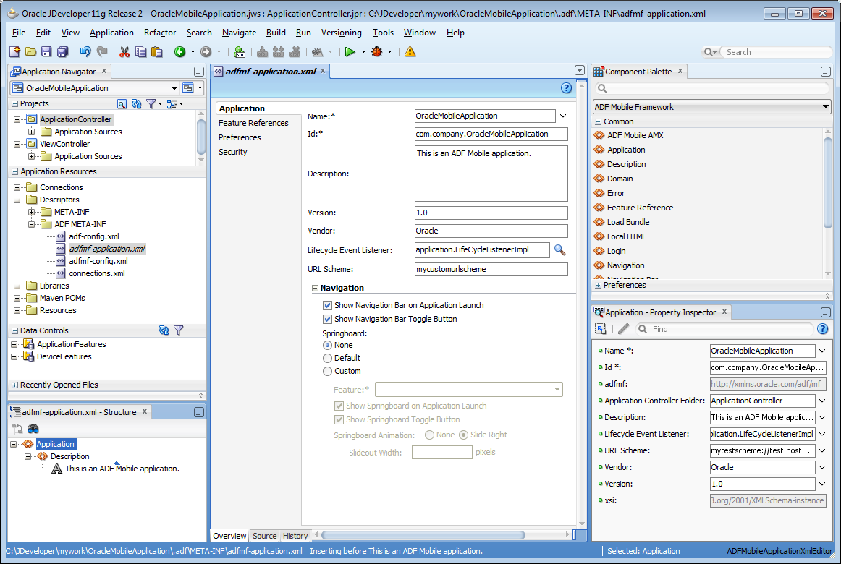Viewport: 841px width, 564px height.
Task: Click the Component Palette vertical scrollbar
Action: 827,182
